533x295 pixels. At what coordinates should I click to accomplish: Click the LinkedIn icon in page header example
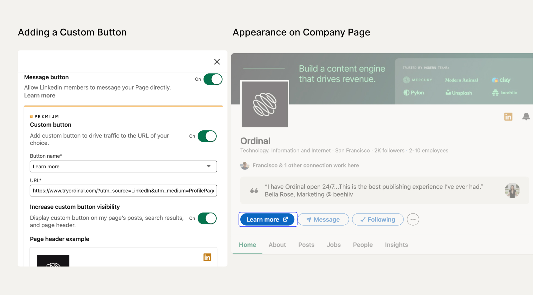[x=207, y=257]
